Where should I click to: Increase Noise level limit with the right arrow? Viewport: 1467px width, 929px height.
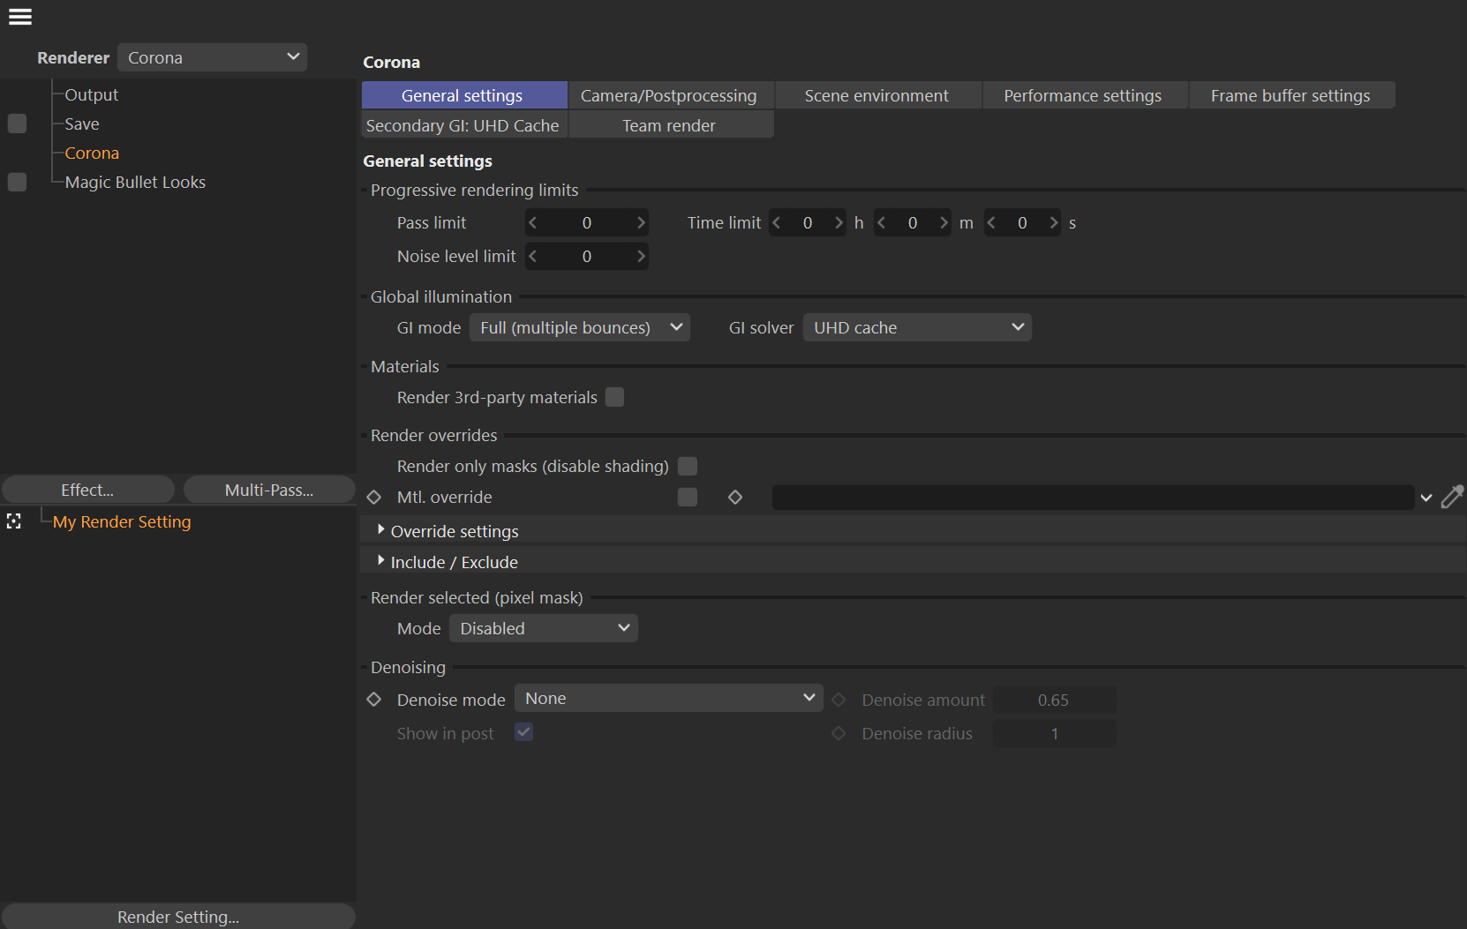pos(641,257)
